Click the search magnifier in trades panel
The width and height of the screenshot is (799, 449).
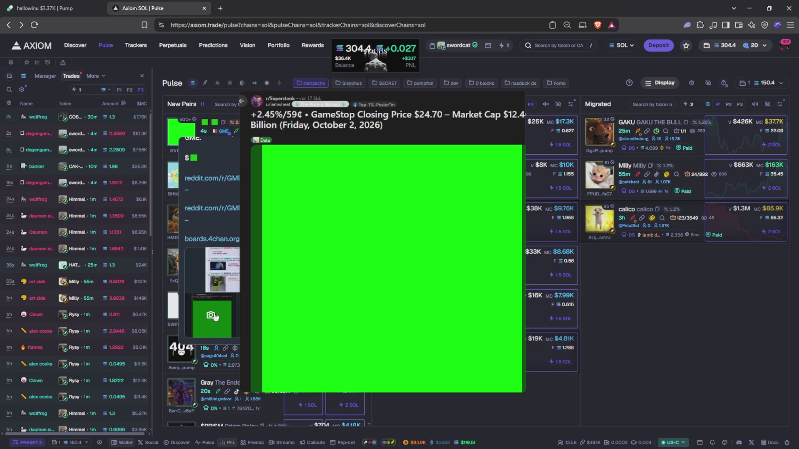pos(9,89)
